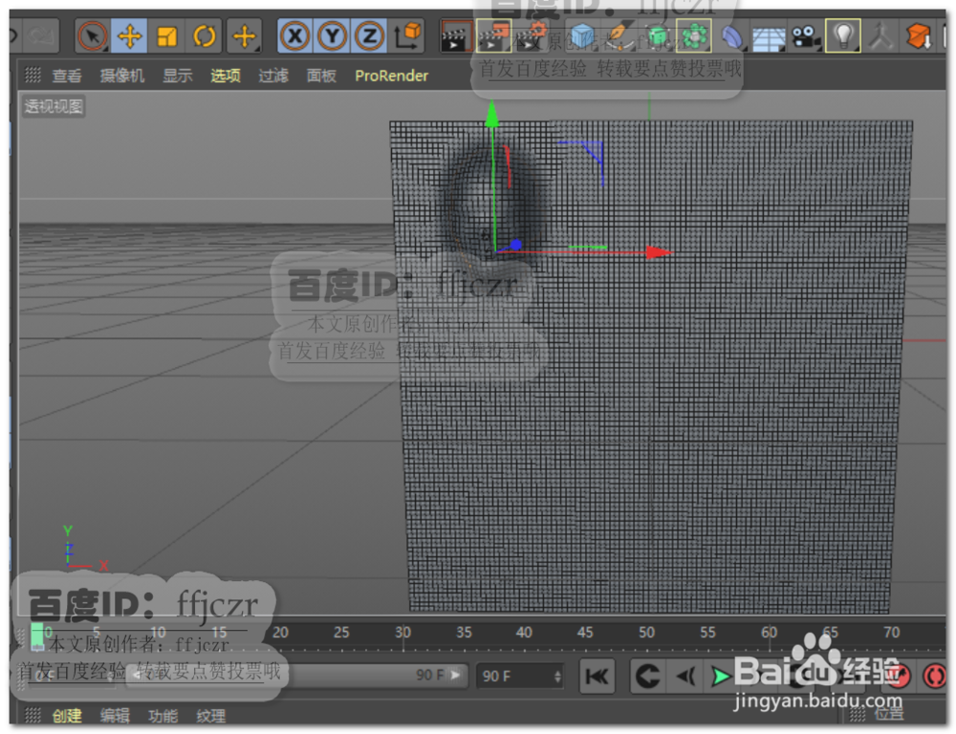Jump to frame 60 on timeline
This screenshot has width=956, height=734.
click(x=769, y=633)
